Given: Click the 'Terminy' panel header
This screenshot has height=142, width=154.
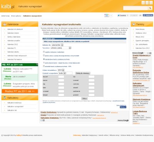Looking at the screenshot, I should tap(142, 24).
